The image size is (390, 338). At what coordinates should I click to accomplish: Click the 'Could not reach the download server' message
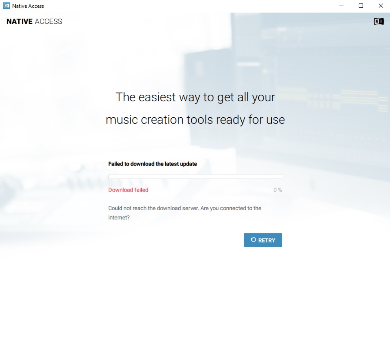(184, 208)
